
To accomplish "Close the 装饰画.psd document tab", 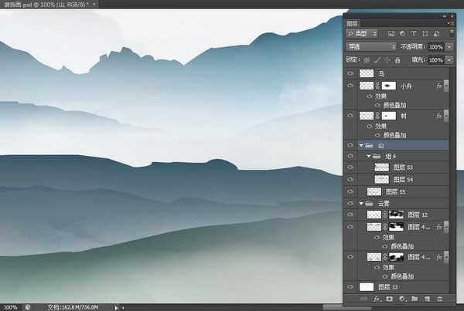I will point(94,4).
